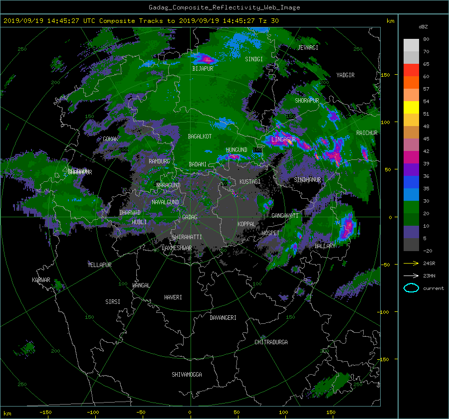449x419 pixels.
Task: Select the yellow 54 dBZ color swatch
Action: coord(411,108)
